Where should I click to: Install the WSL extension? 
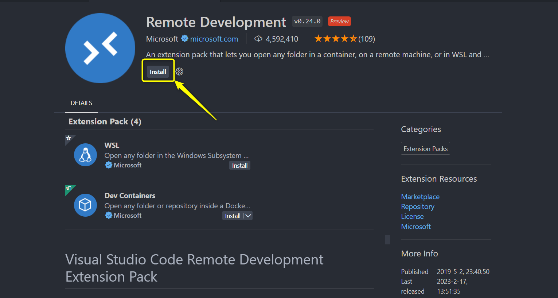(240, 166)
